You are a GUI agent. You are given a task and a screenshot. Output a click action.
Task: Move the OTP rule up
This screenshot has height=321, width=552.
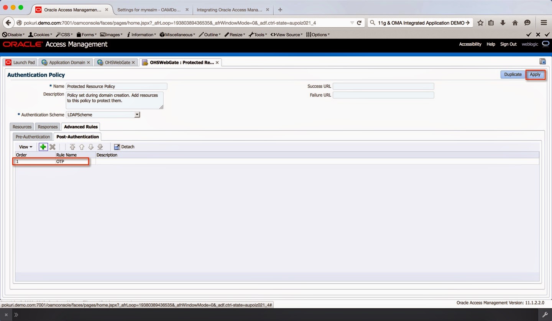pyautogui.click(x=82, y=147)
